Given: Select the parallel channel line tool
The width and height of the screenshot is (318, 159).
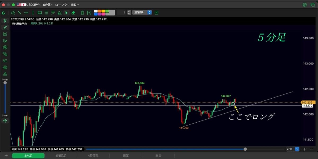Looking at the screenshot, I should 13,13.
